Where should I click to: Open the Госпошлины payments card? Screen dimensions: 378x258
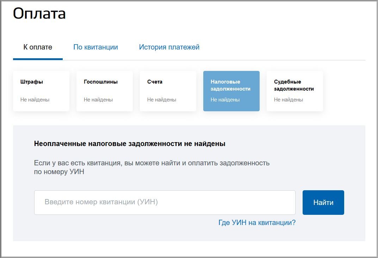click(x=104, y=91)
